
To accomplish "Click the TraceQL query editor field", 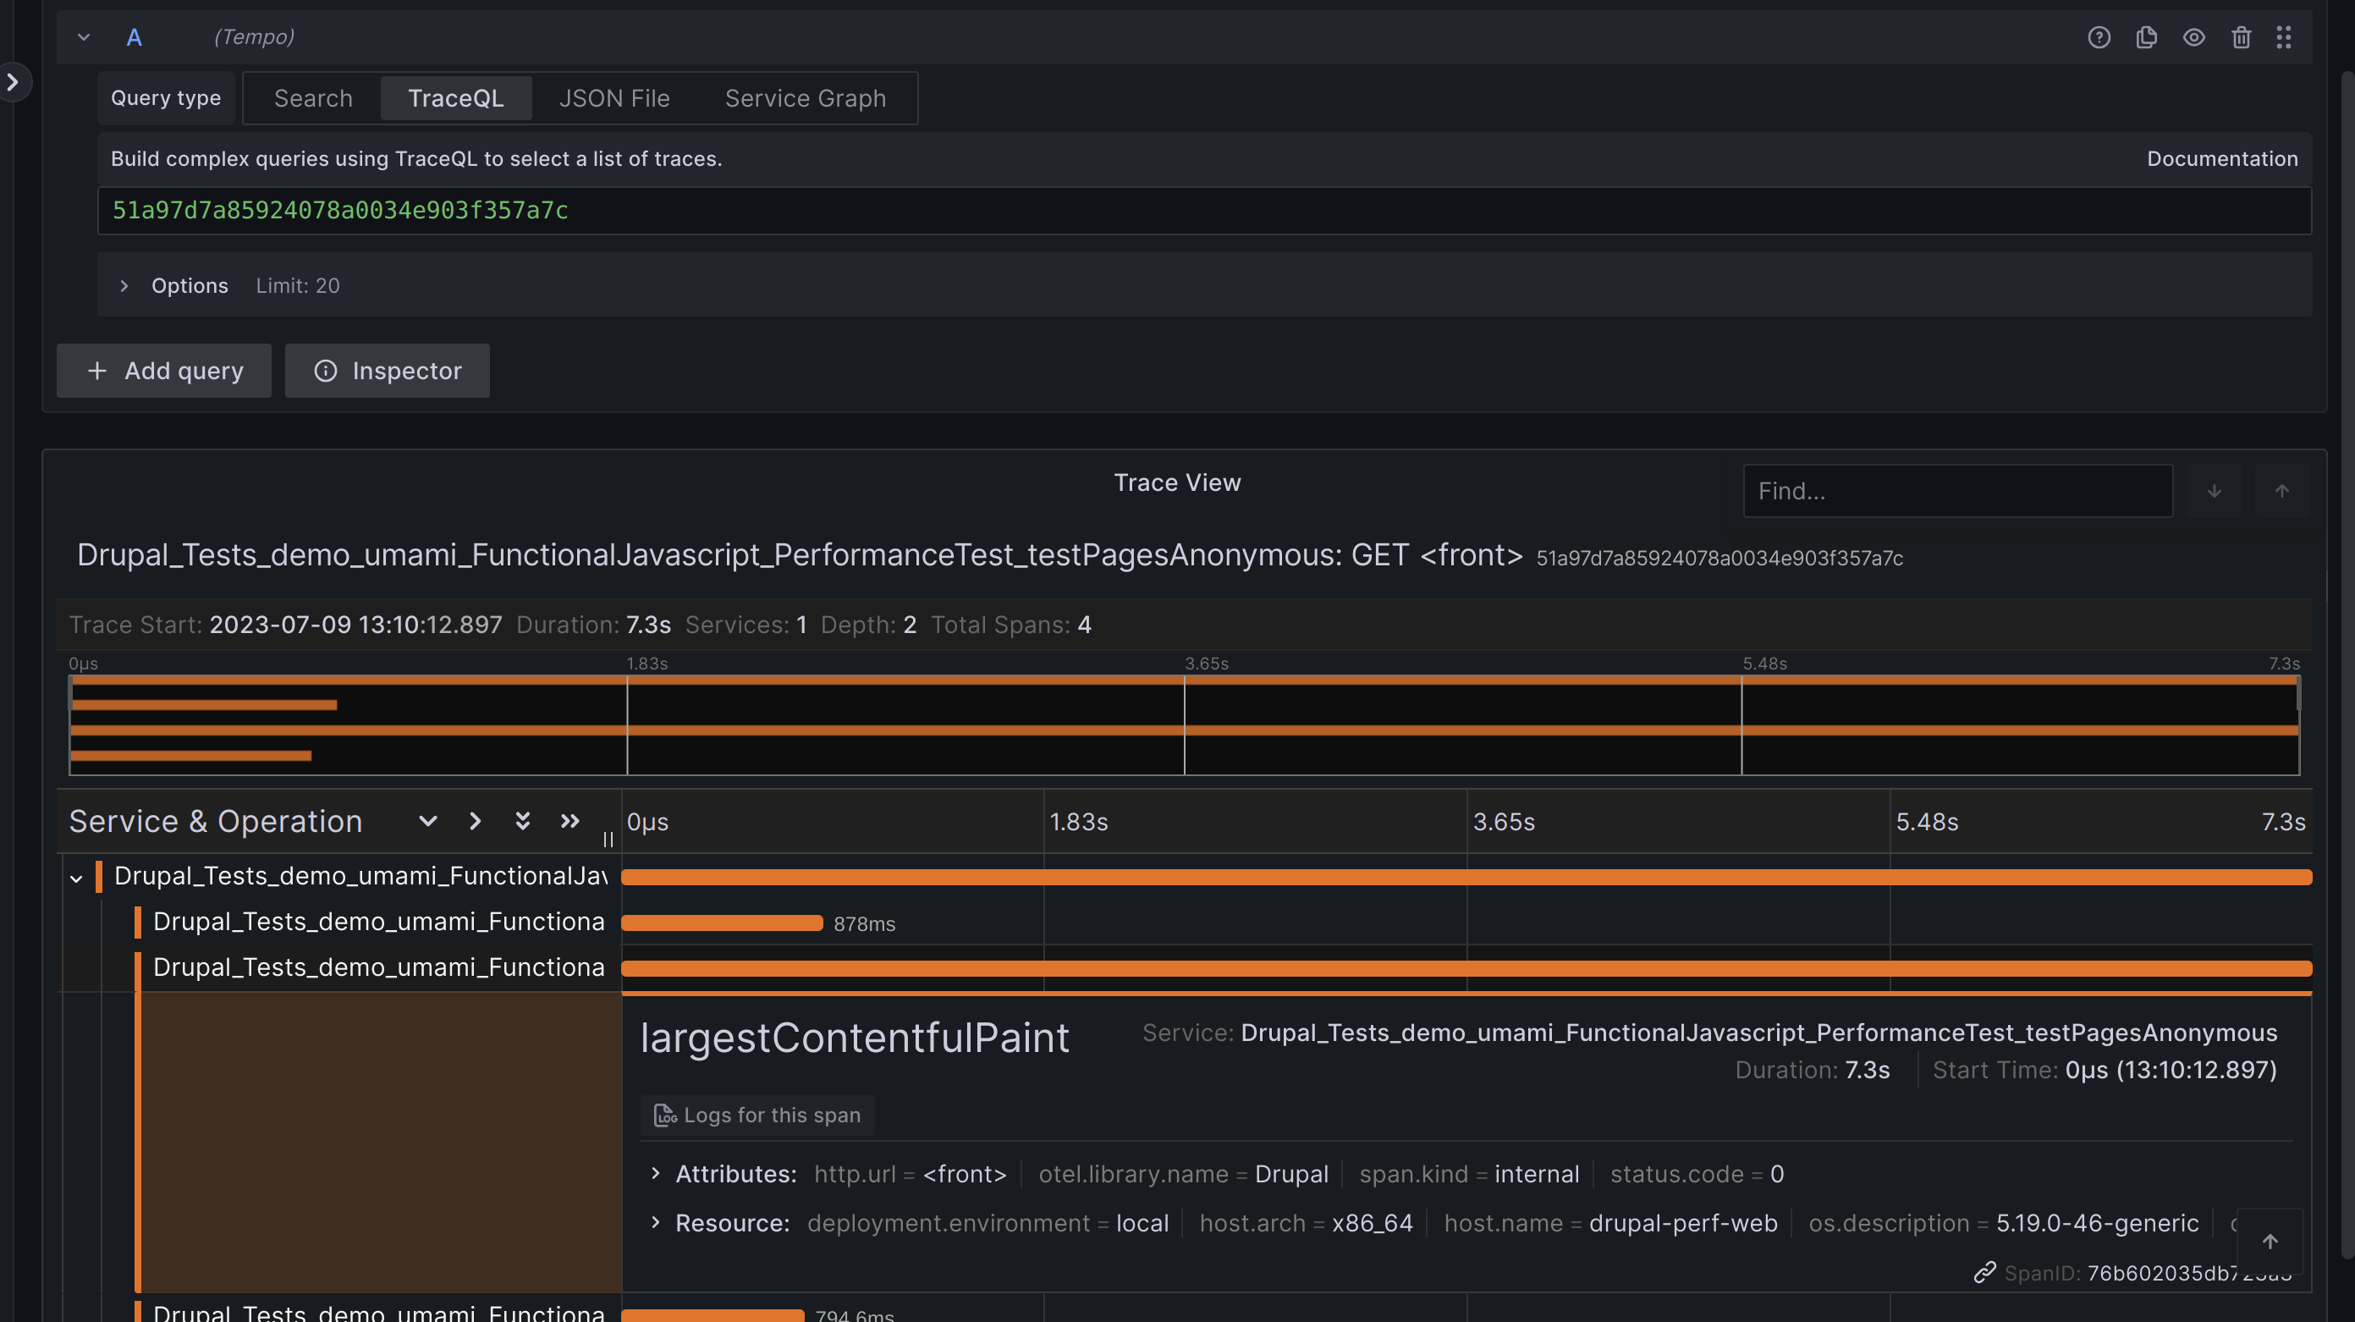I will (x=1204, y=212).
